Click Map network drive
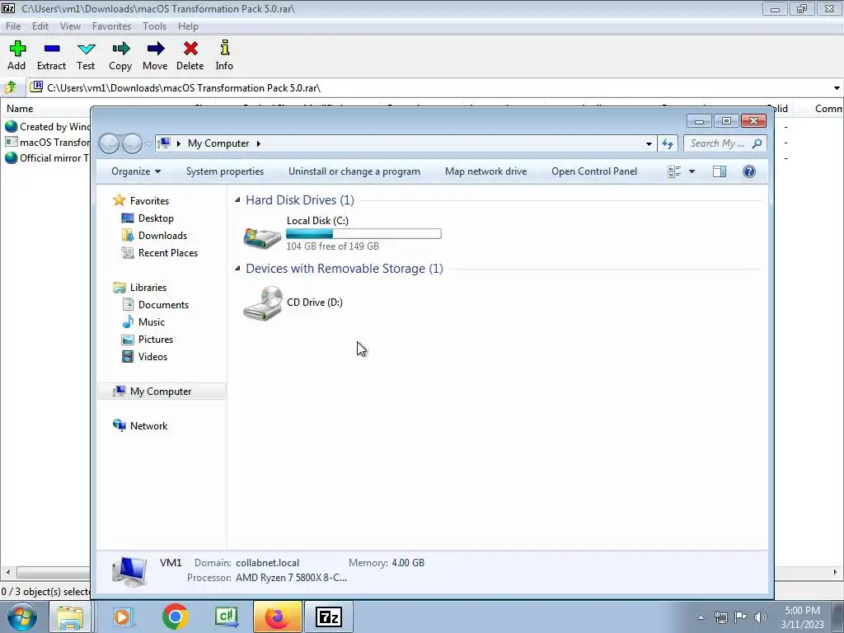The width and height of the screenshot is (844, 633). tap(486, 171)
